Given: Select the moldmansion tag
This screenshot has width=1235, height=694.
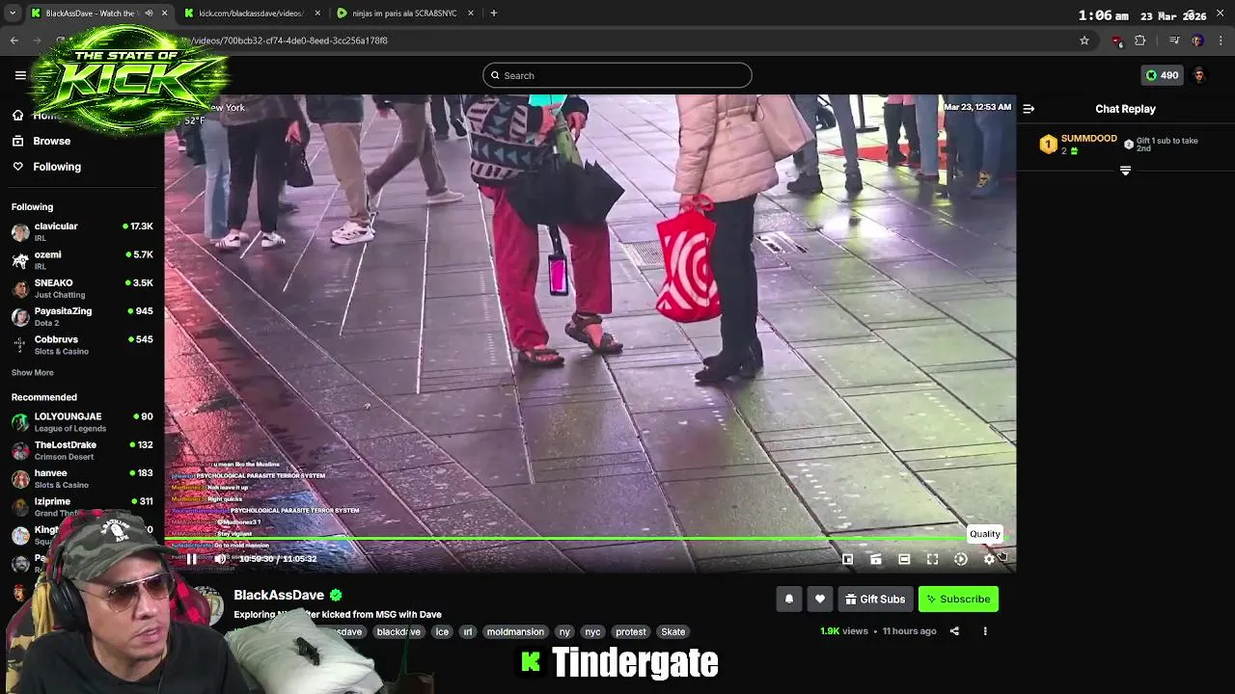Looking at the screenshot, I should click(x=515, y=631).
